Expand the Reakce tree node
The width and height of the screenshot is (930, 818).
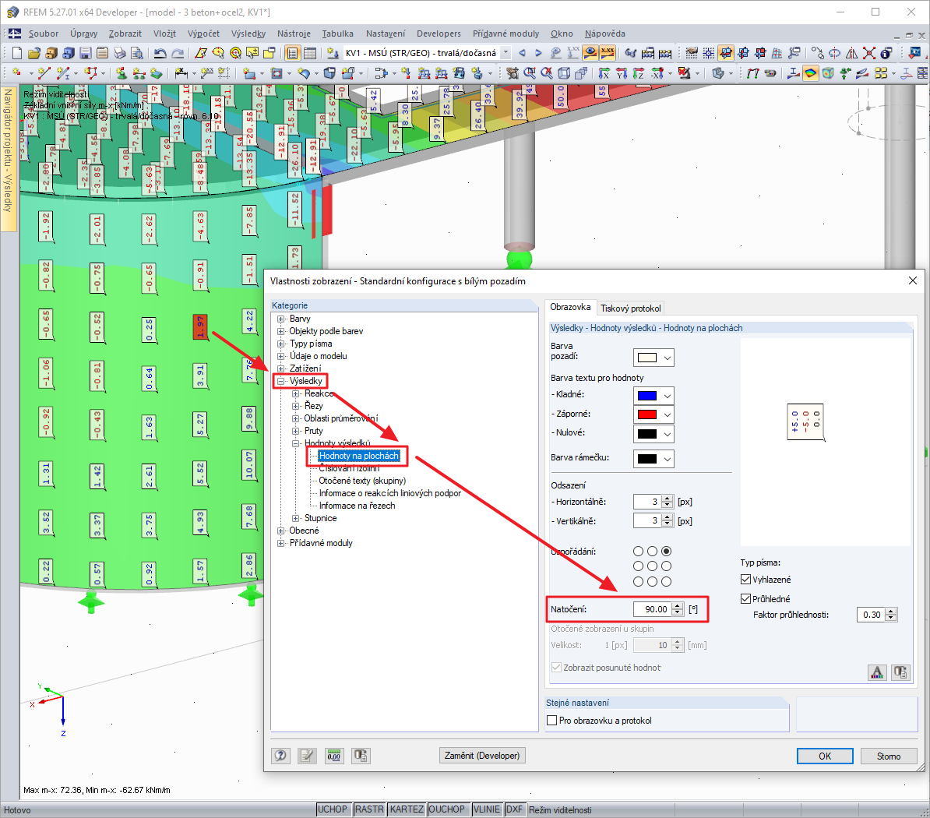(295, 393)
